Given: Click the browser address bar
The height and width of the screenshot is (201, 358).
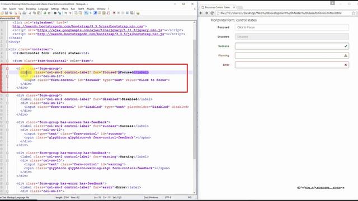Looking at the screenshot, I should coord(283,13).
